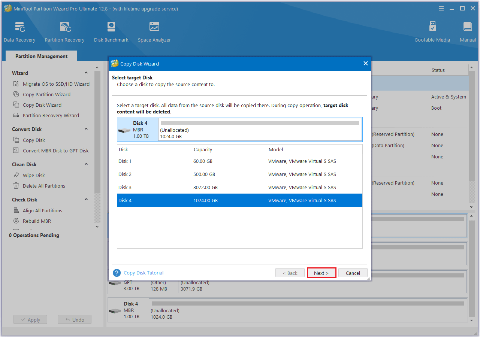Click the Undo button

tap(75, 320)
